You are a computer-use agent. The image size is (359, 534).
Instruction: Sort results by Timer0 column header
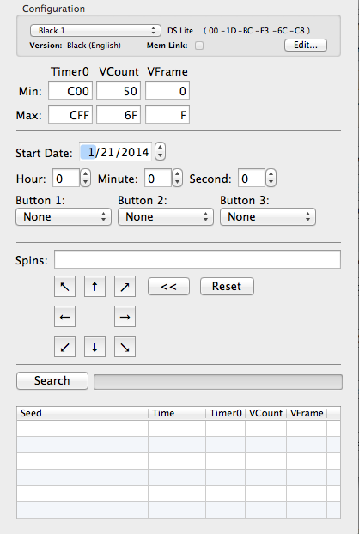(226, 413)
